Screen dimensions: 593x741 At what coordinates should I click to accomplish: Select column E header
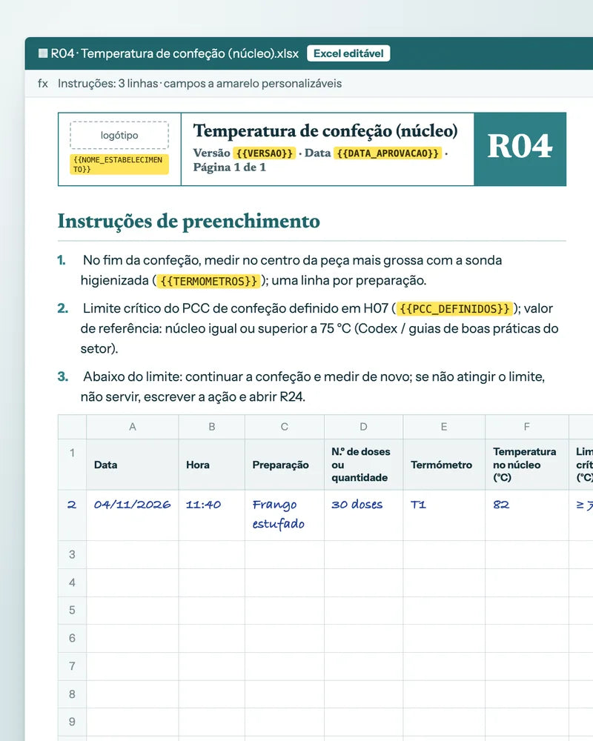(444, 427)
